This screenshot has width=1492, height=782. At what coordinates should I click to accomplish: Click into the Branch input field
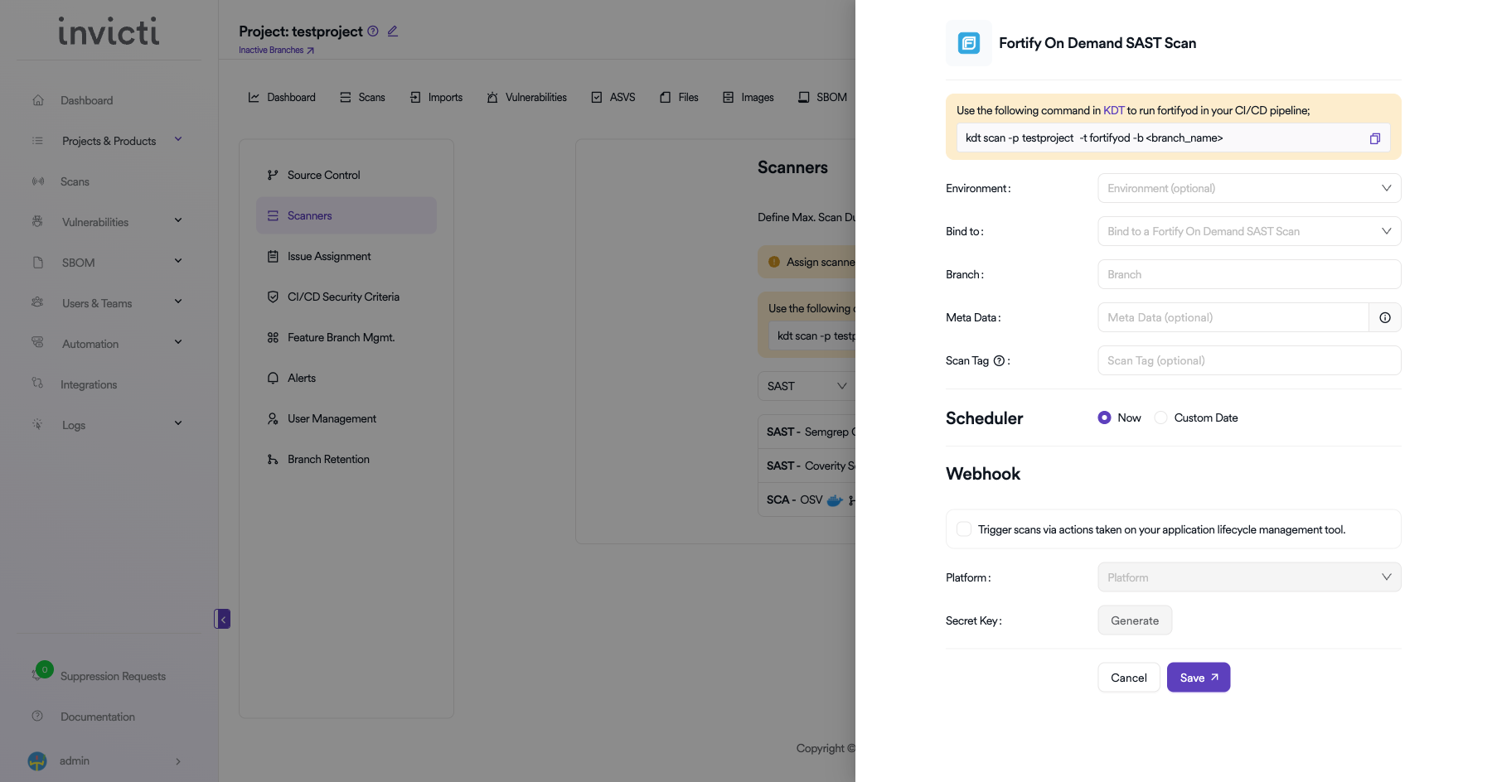[1248, 274]
